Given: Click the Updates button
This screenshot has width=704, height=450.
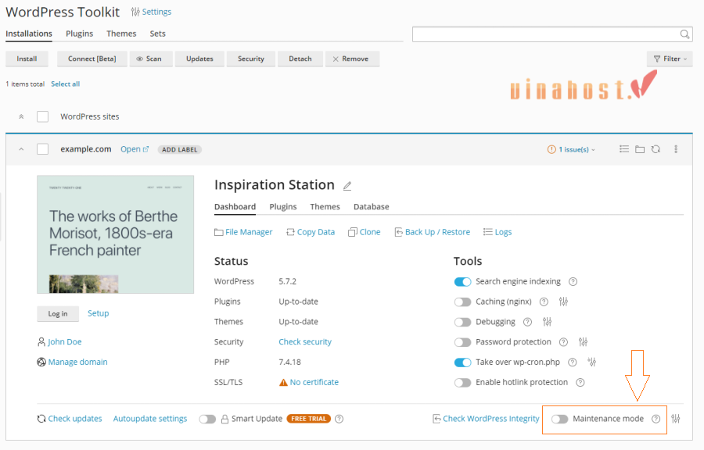Looking at the screenshot, I should point(199,59).
